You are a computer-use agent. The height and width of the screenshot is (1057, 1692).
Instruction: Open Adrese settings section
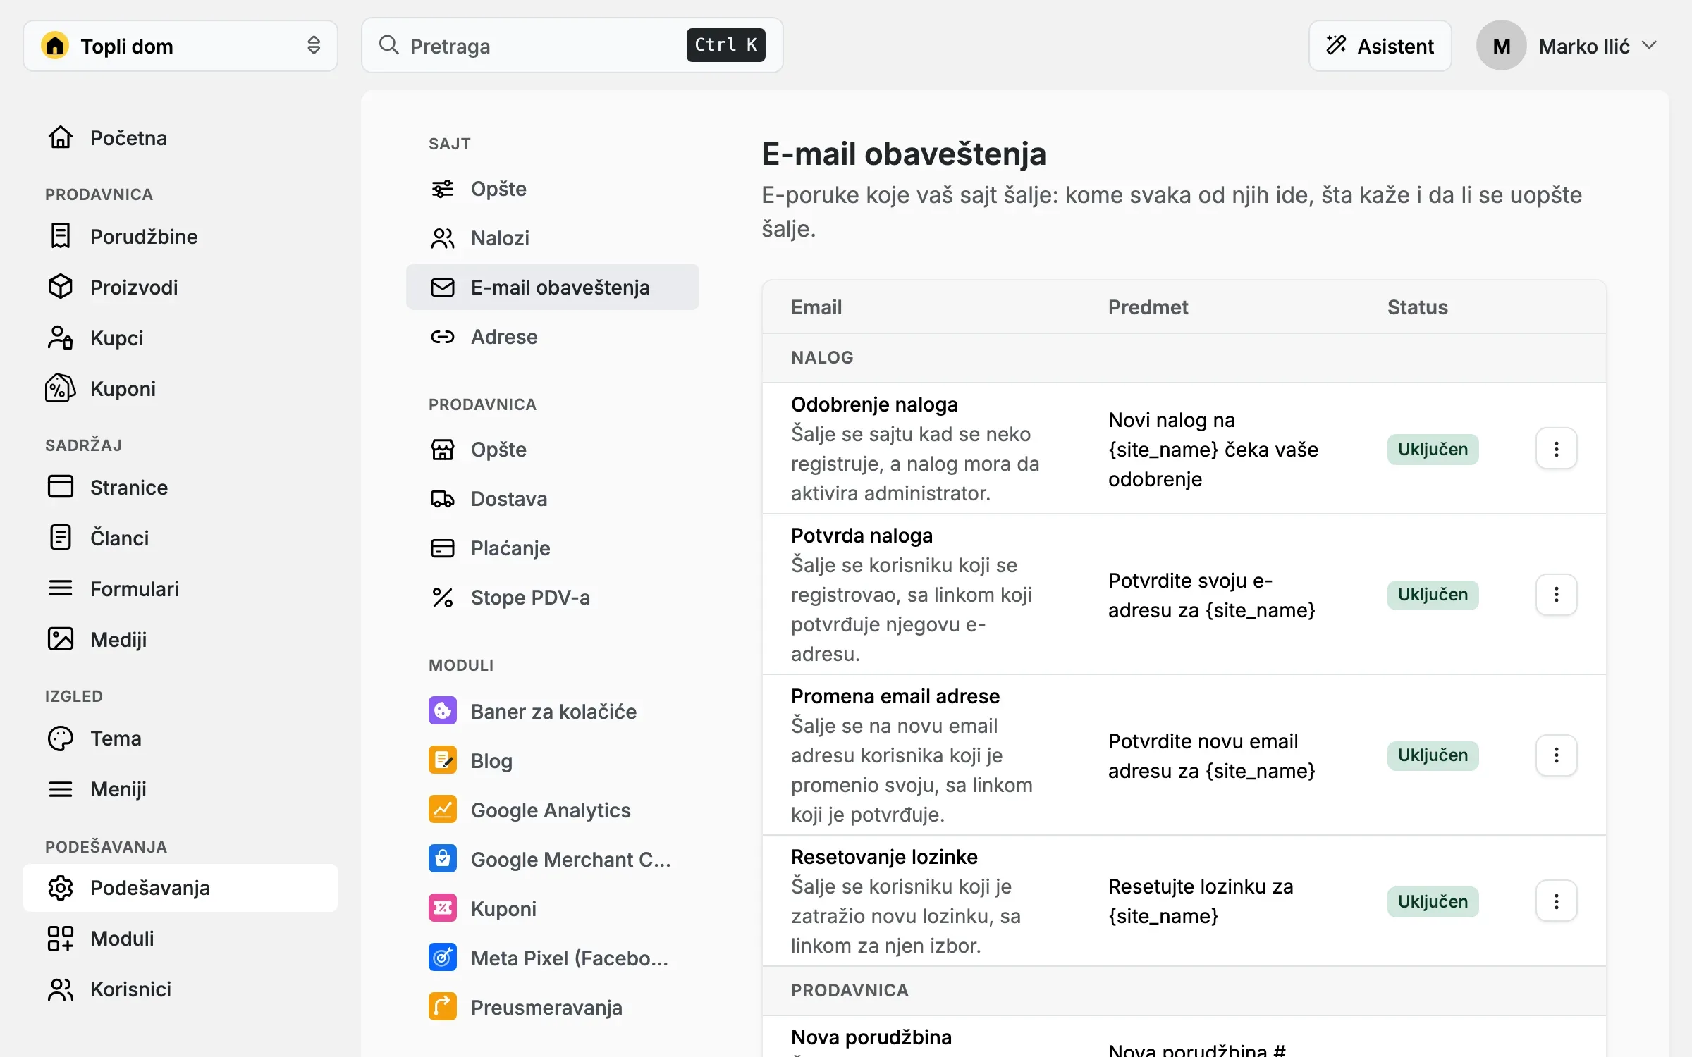point(553,337)
